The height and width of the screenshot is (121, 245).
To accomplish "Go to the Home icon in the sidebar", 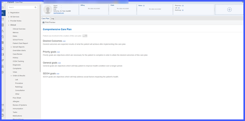I will click(3, 8).
